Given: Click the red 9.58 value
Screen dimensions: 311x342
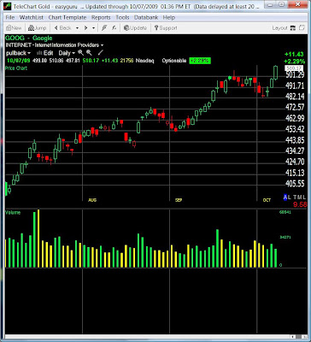Looking at the screenshot, I should (x=300, y=204).
